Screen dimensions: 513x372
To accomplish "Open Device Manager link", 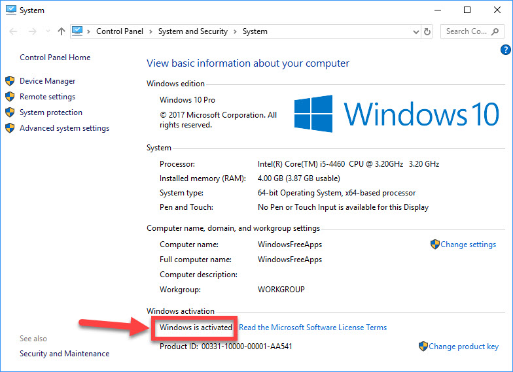I will (x=47, y=81).
